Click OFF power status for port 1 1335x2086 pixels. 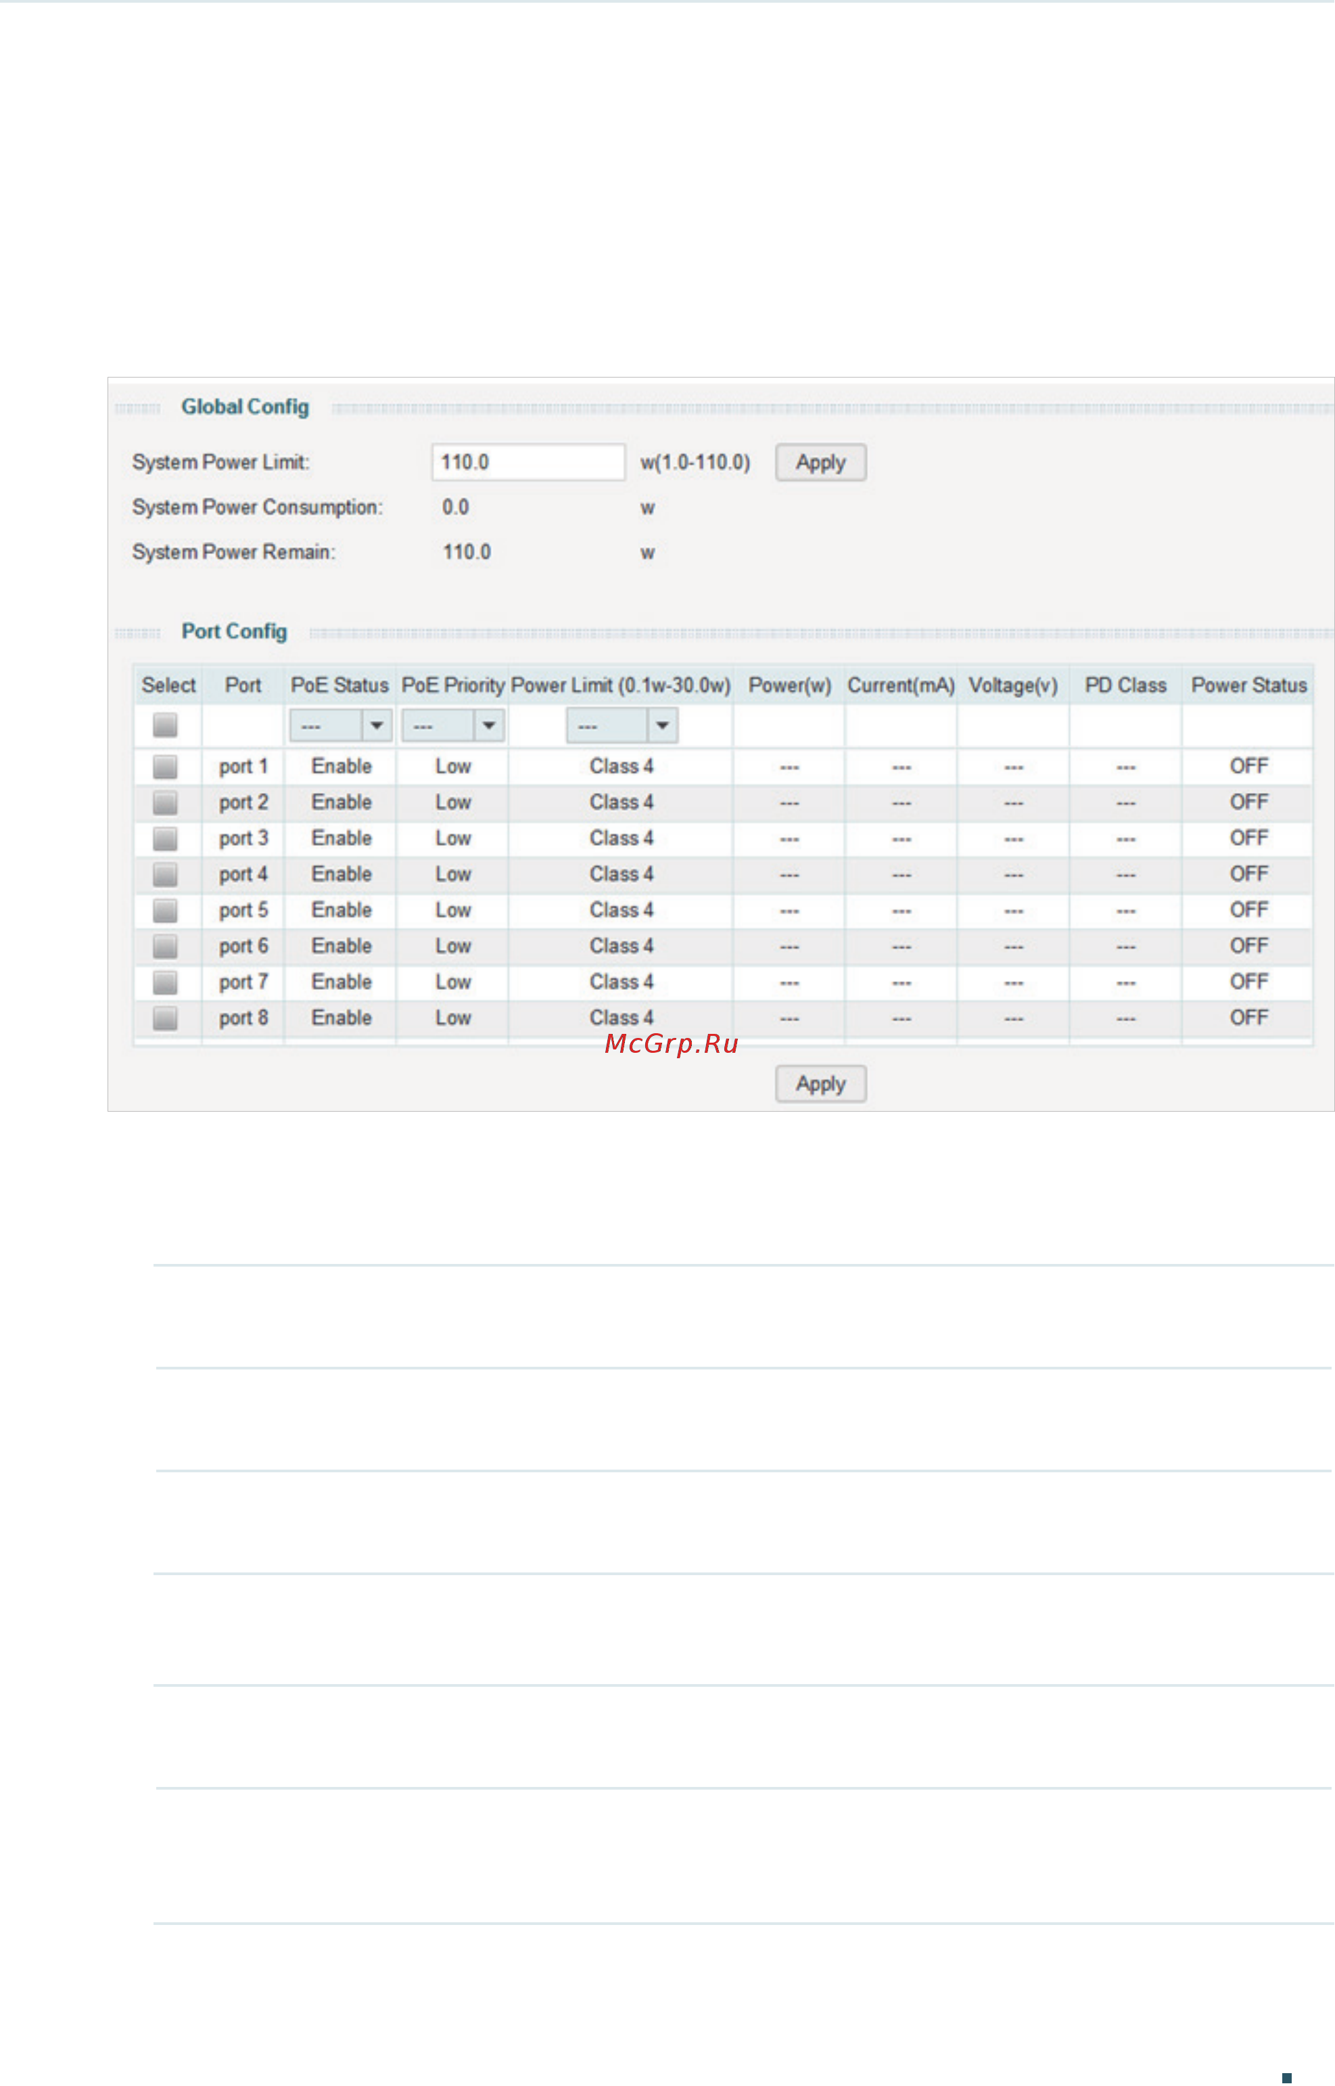(x=1248, y=767)
